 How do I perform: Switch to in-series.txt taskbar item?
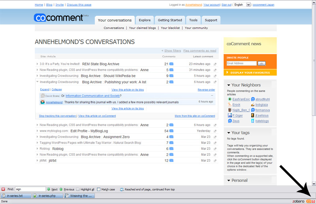click(16, 196)
